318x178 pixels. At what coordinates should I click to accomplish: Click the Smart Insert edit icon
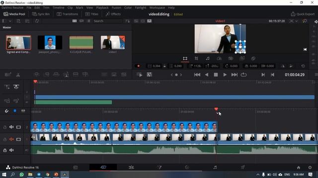37,75
